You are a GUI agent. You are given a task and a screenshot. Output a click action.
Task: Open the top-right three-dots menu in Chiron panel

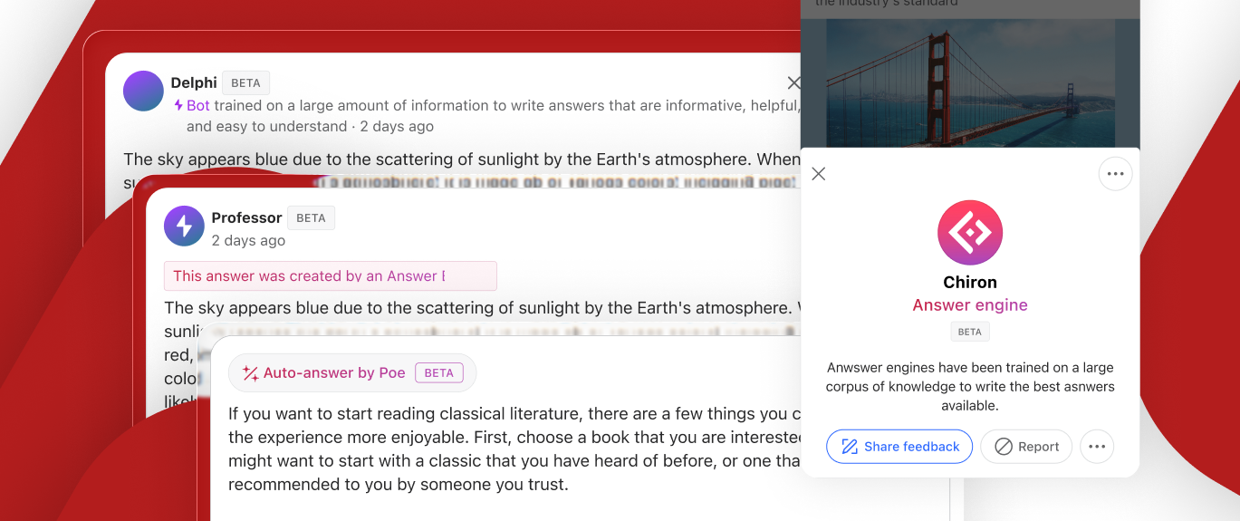click(1115, 174)
